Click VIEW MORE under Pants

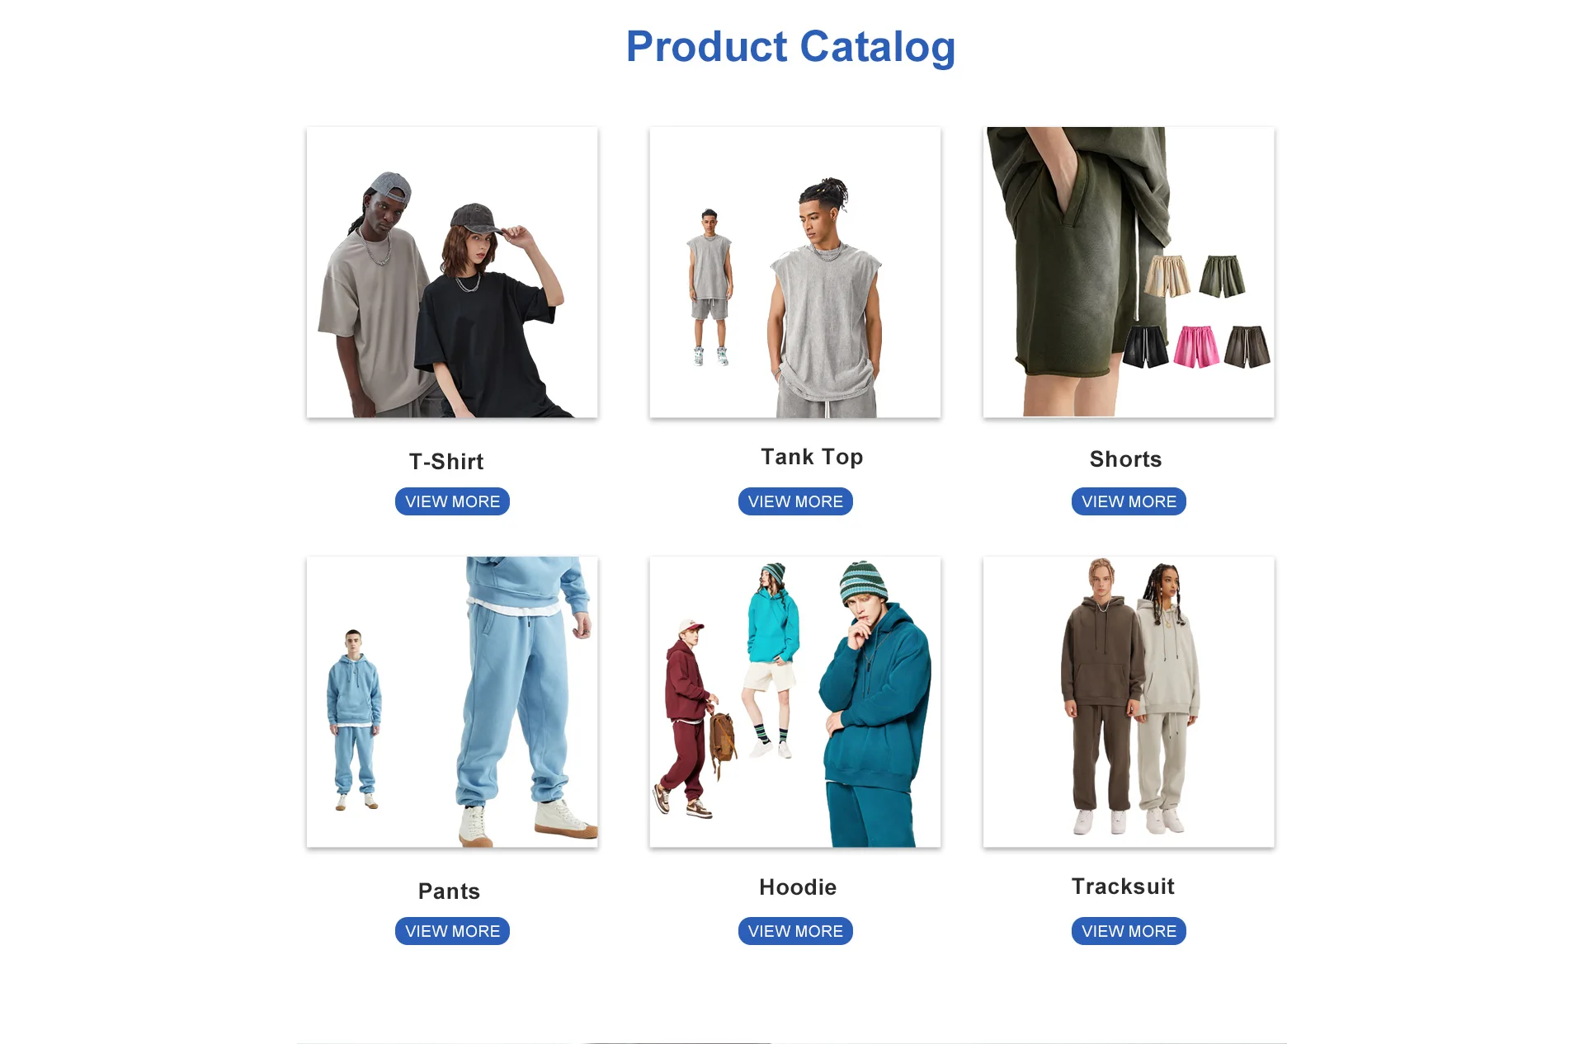coord(452,931)
